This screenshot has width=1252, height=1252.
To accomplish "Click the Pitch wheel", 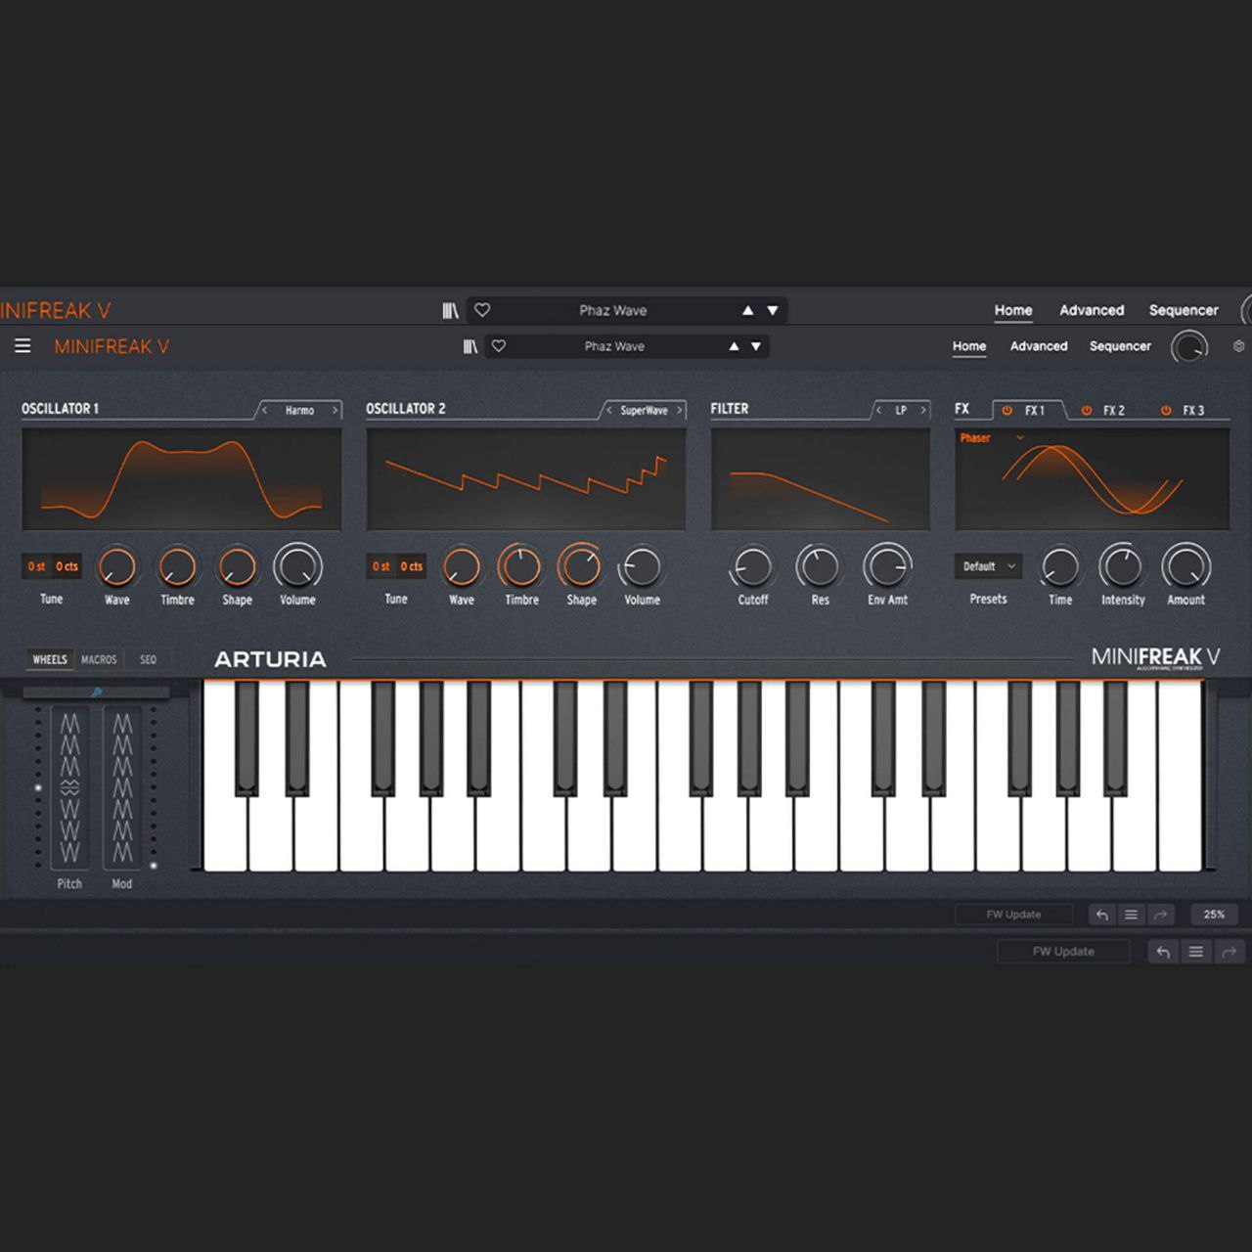I will click(69, 787).
